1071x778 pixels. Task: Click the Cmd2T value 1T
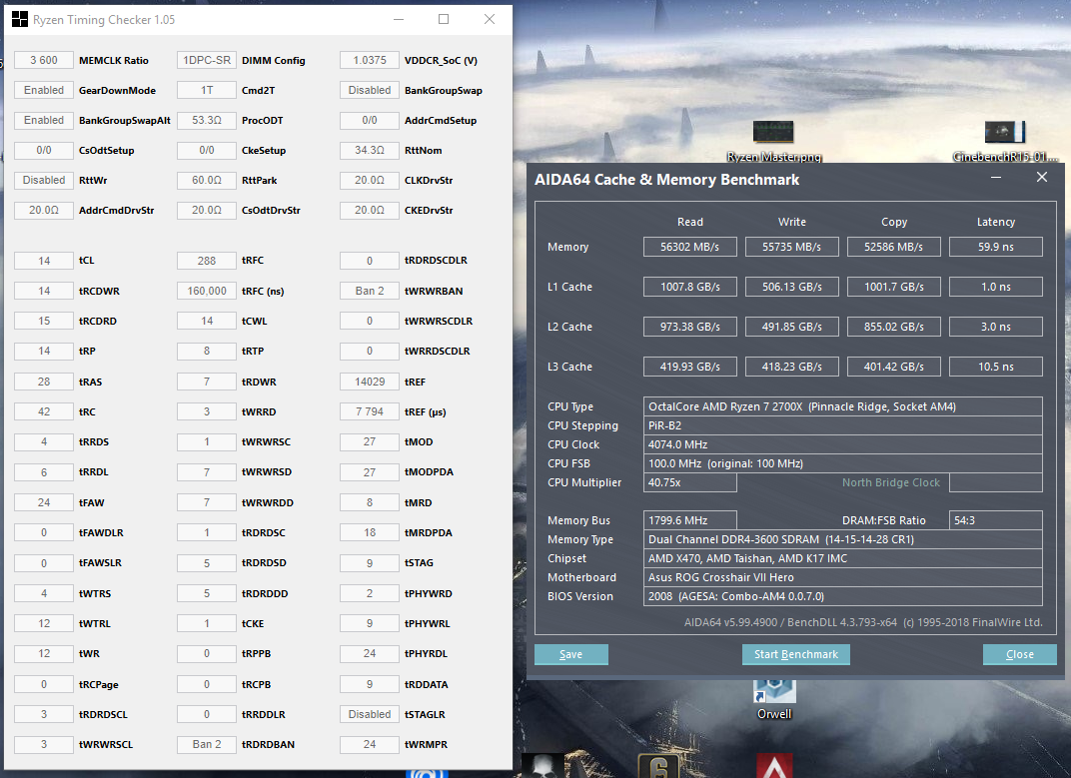[x=206, y=90]
